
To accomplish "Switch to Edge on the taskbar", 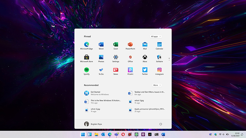I will pyautogui.click(x=110, y=134).
